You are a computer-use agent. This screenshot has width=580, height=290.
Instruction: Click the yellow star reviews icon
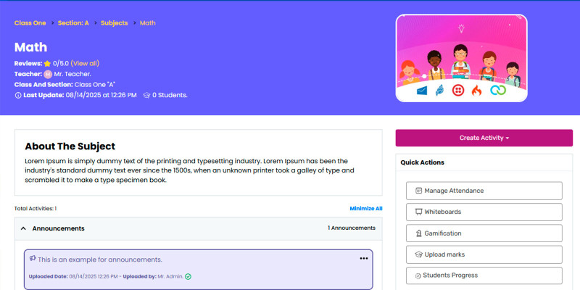click(x=47, y=64)
